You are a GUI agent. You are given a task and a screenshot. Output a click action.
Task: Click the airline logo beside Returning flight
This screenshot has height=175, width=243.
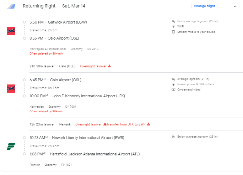[11, 6]
